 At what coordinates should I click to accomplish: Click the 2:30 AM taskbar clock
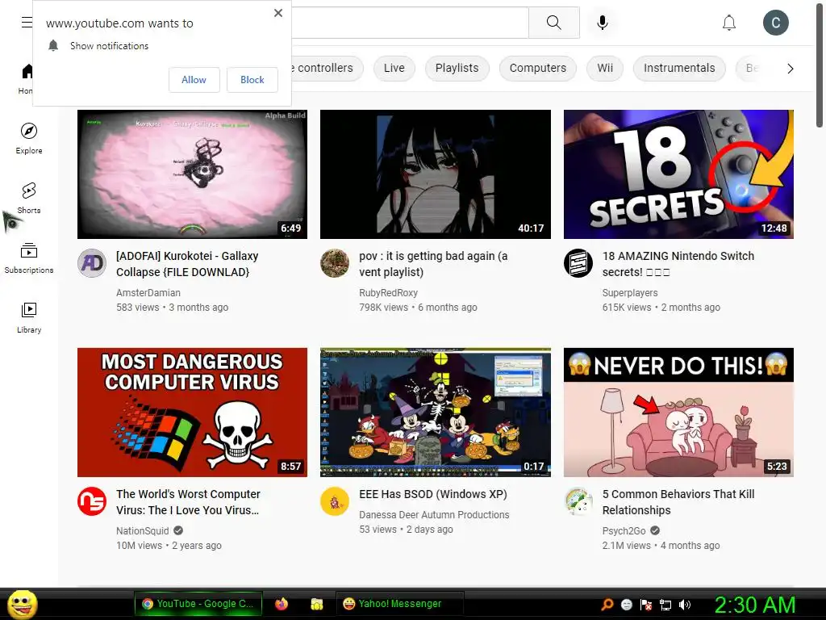[754, 605]
